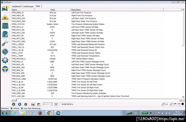This screenshot has height=122, width=186.
Task: Start live data with play button
Action: (14, 104)
